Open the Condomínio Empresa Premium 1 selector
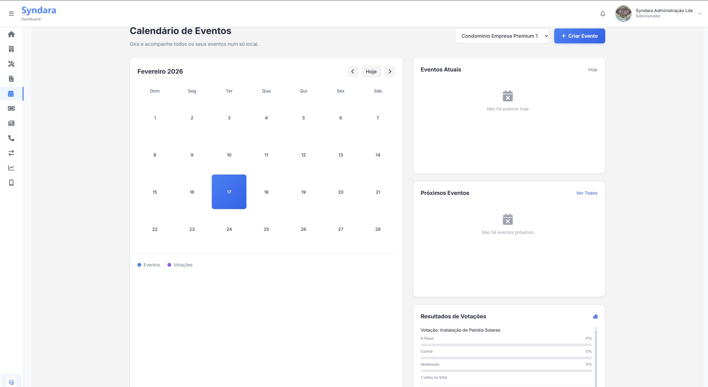This screenshot has width=708, height=387. (502, 36)
